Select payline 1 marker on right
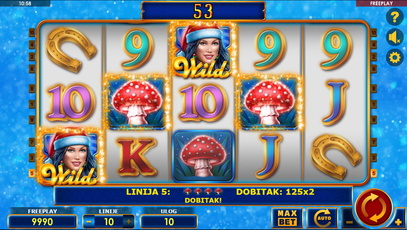This screenshot has height=230, width=407. click(x=374, y=104)
